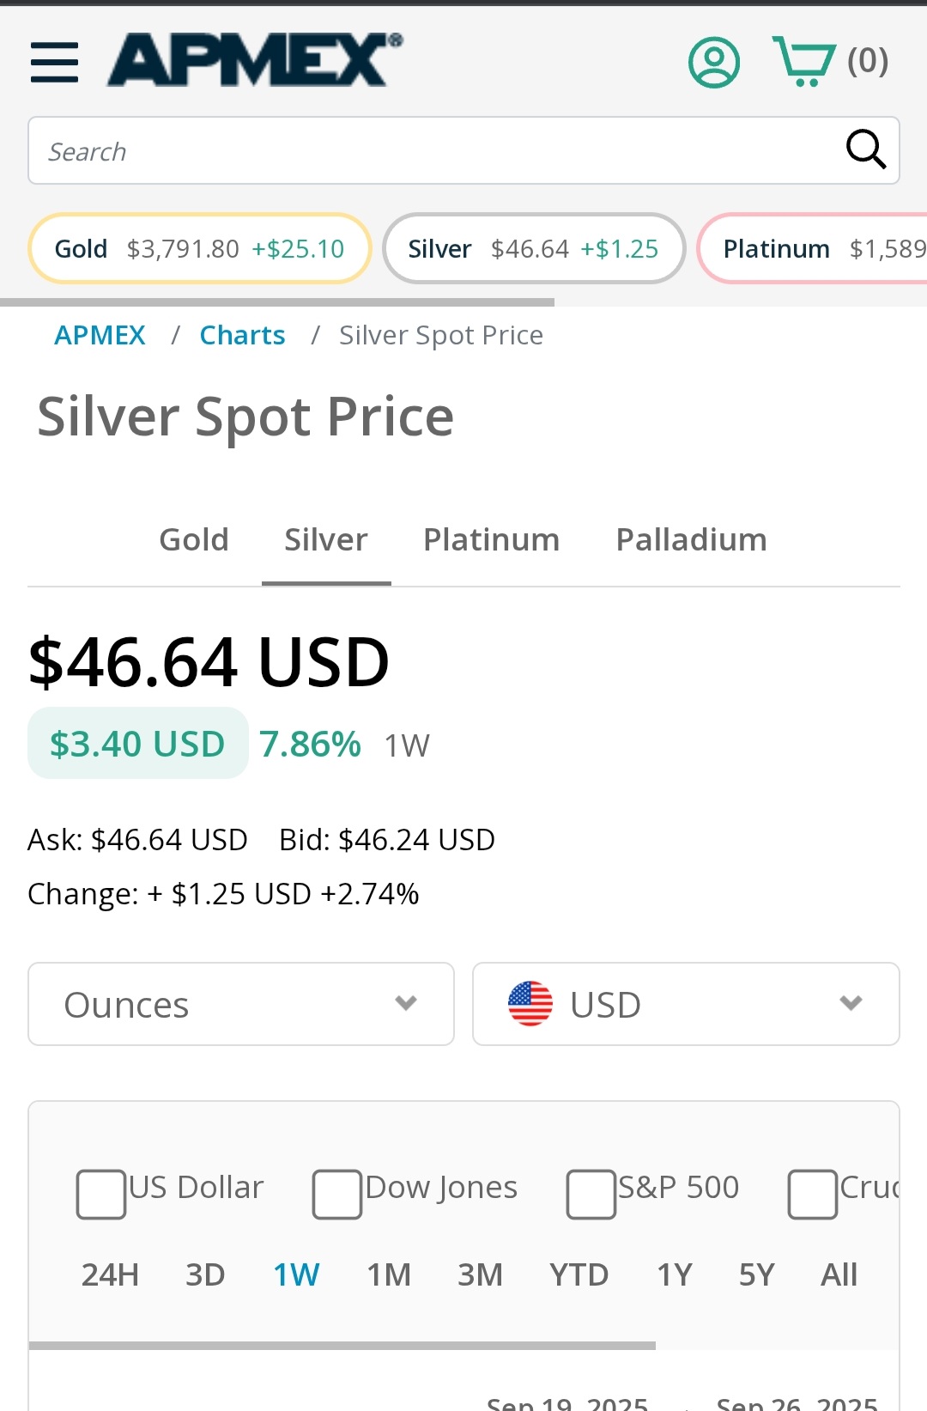Toggle the Crude comparison checkbox

coord(812,1194)
